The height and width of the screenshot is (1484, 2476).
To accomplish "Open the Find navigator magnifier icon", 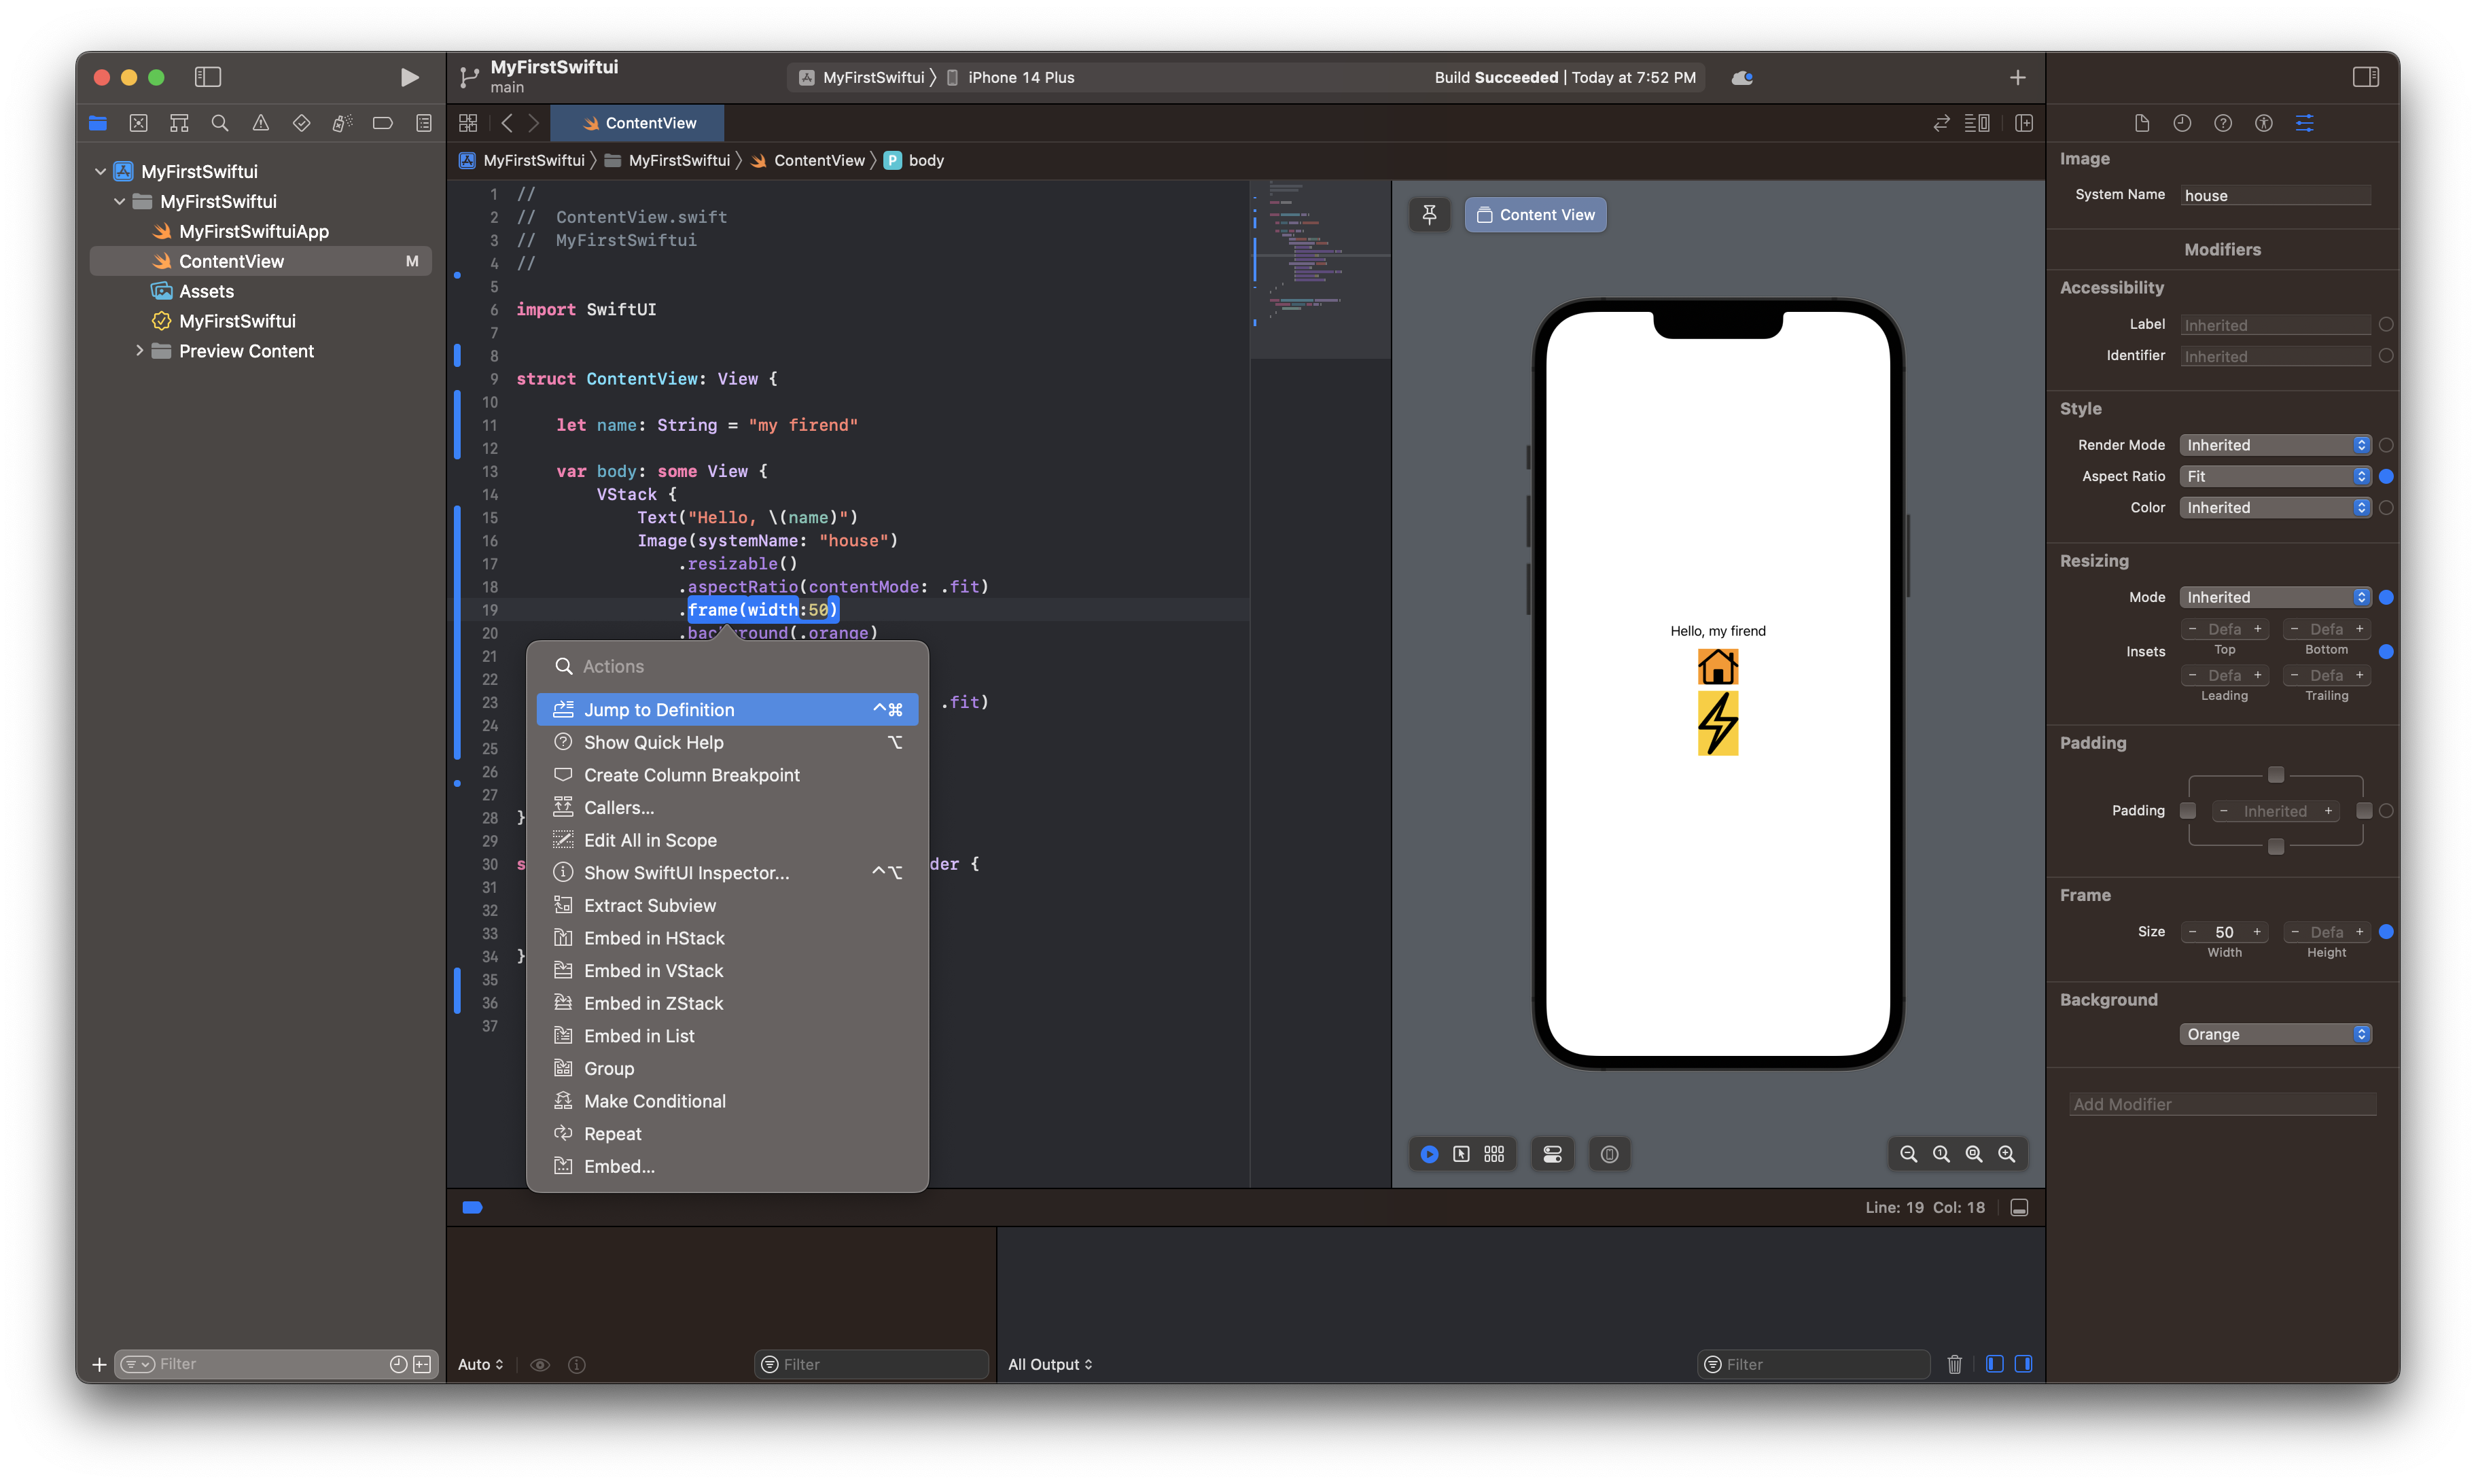I will point(220,123).
